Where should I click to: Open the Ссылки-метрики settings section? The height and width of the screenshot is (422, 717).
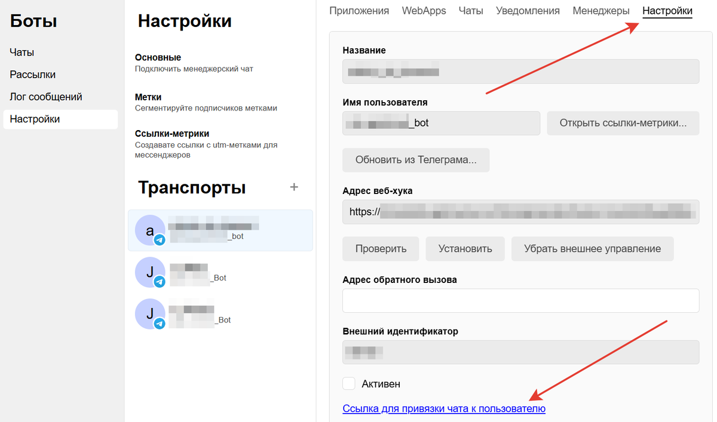(x=207, y=143)
